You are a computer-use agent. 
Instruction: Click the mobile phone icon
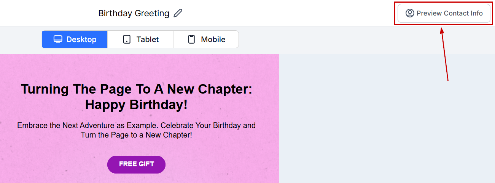(x=192, y=39)
